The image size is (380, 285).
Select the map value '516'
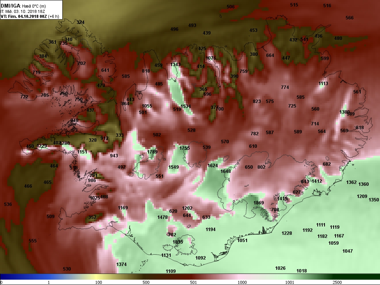click(327, 6)
